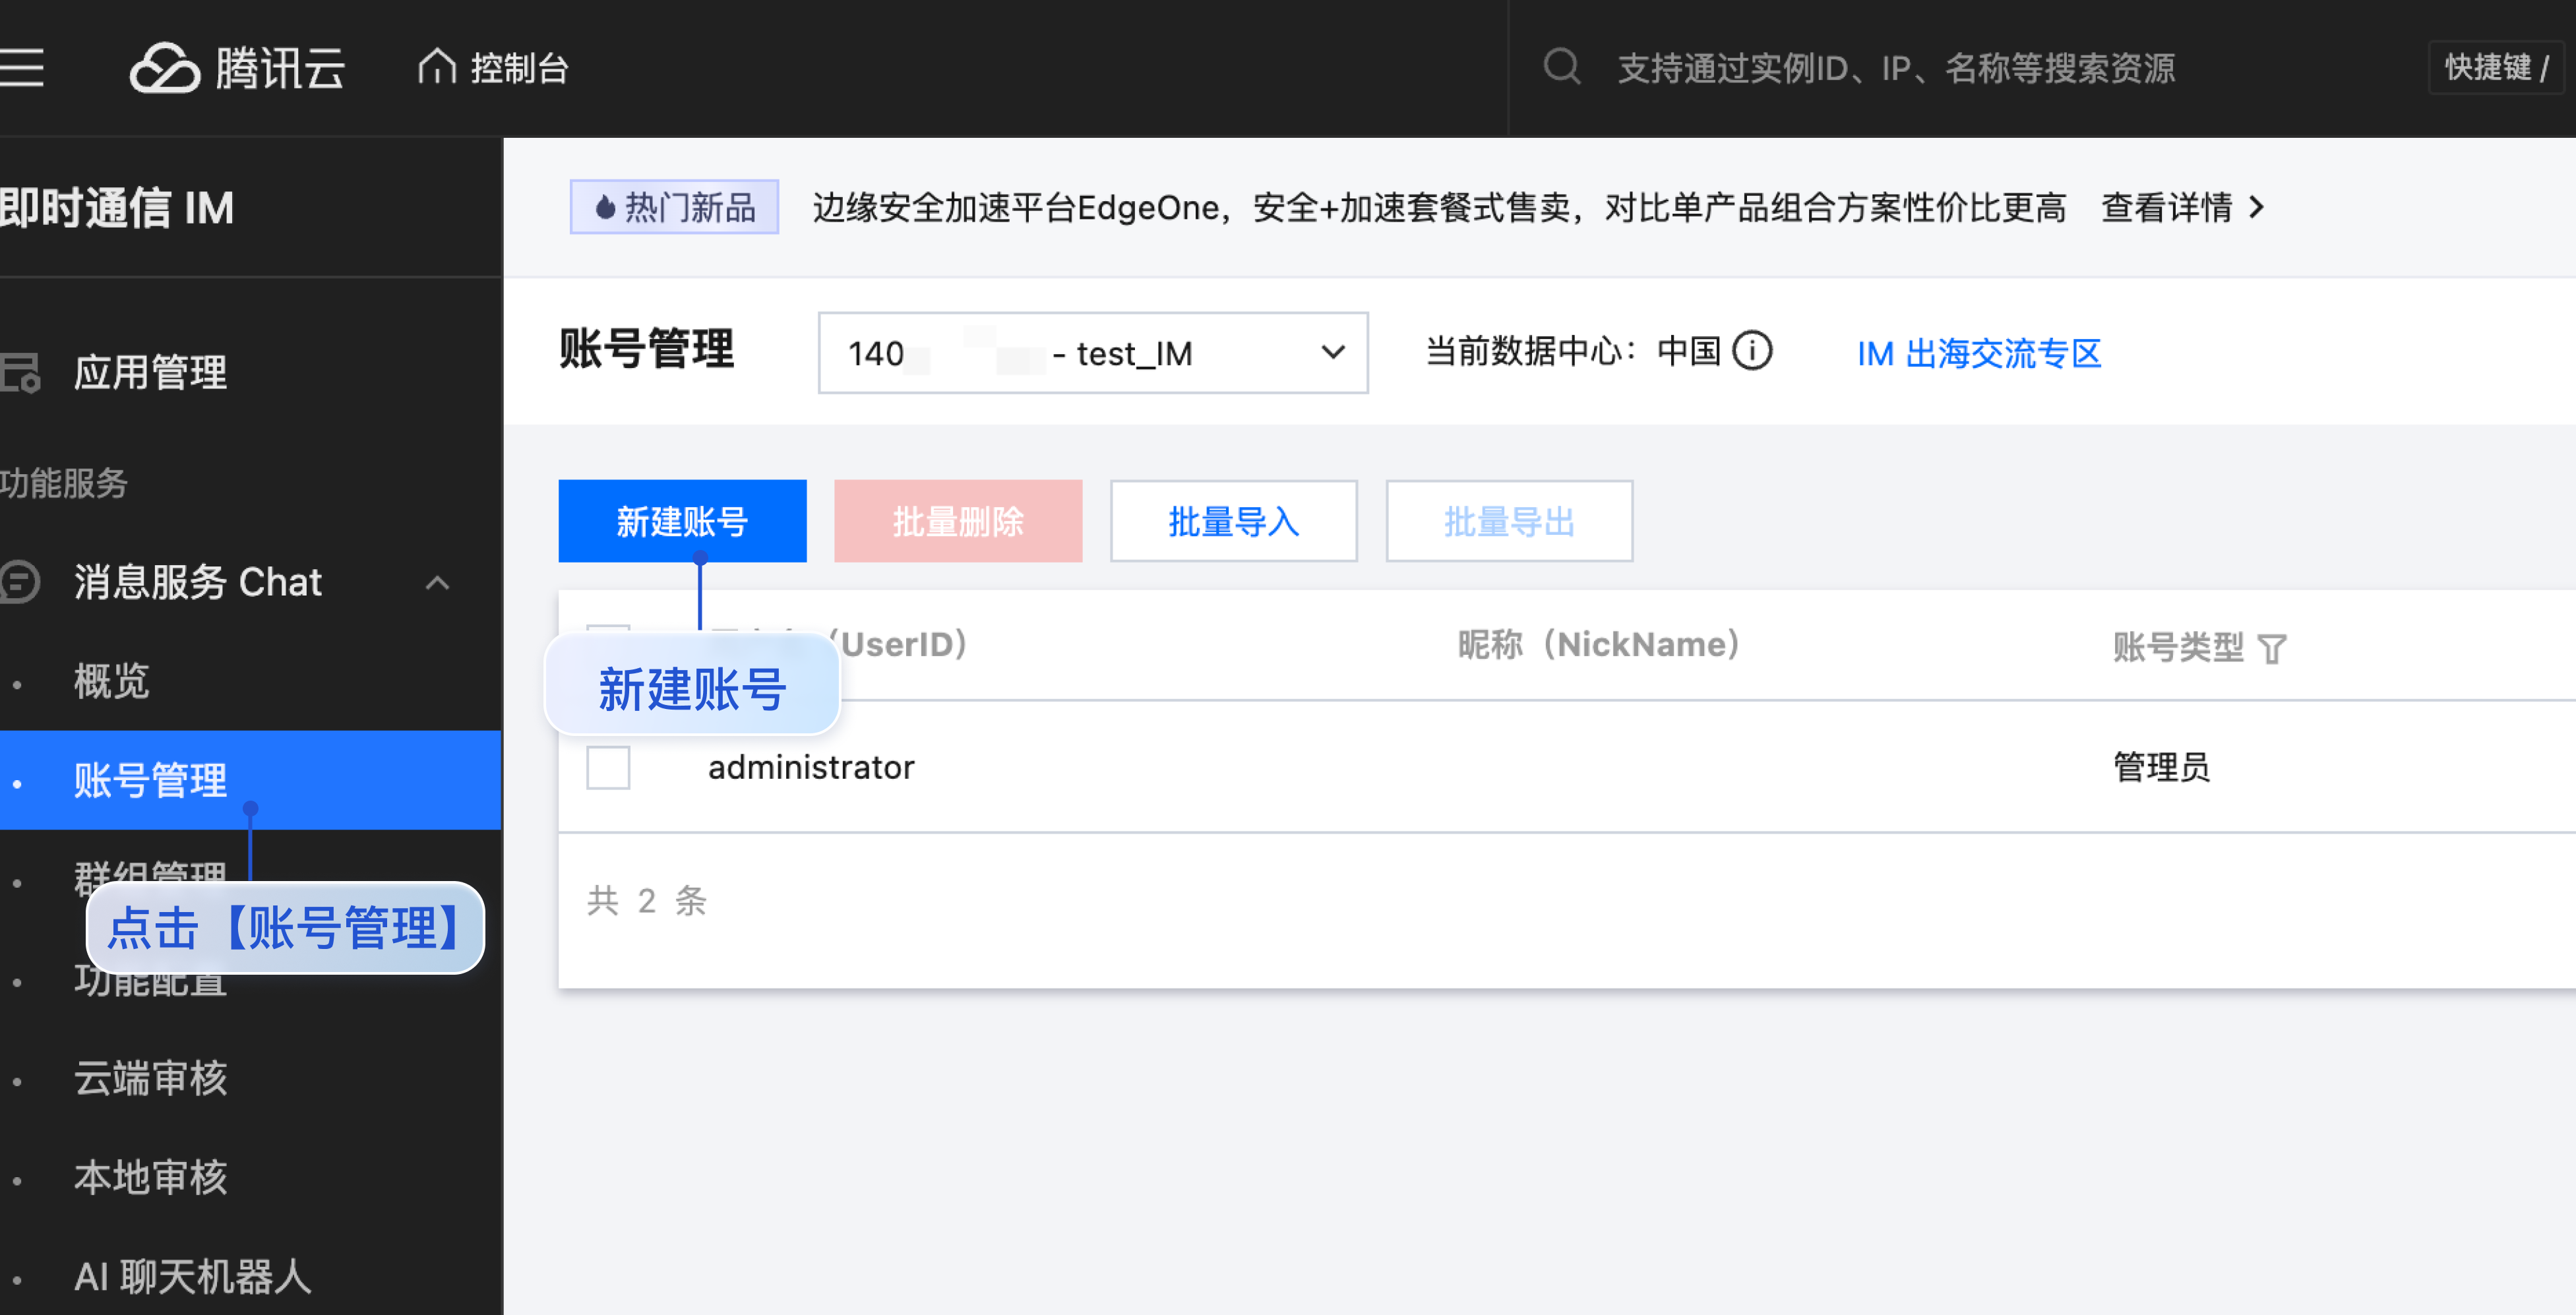This screenshot has height=1315, width=2576.
Task: Click the search magnifier icon
Action: [1561, 67]
